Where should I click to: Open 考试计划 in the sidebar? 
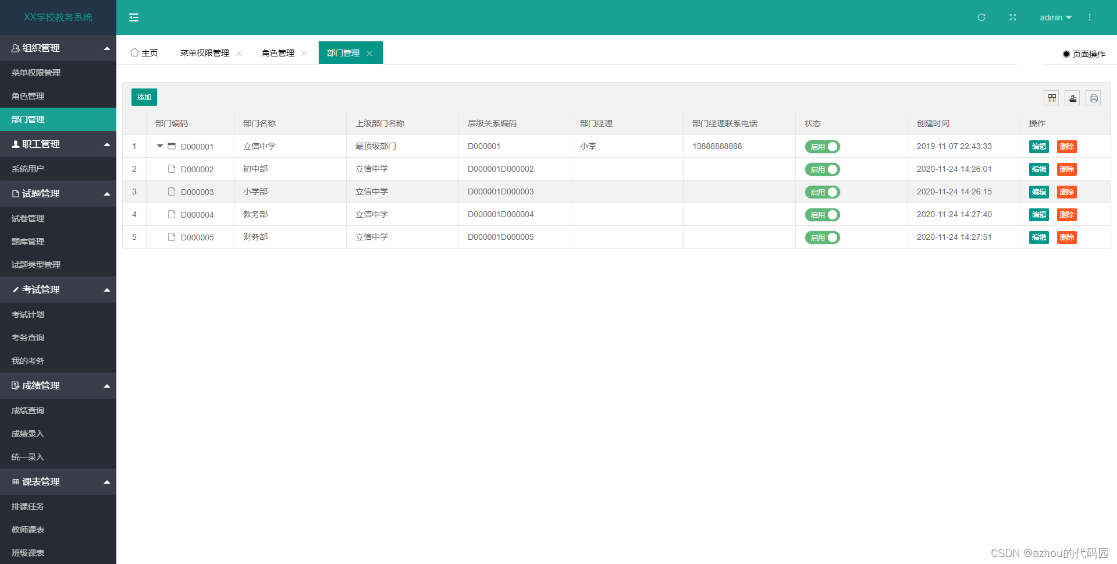[x=58, y=314]
